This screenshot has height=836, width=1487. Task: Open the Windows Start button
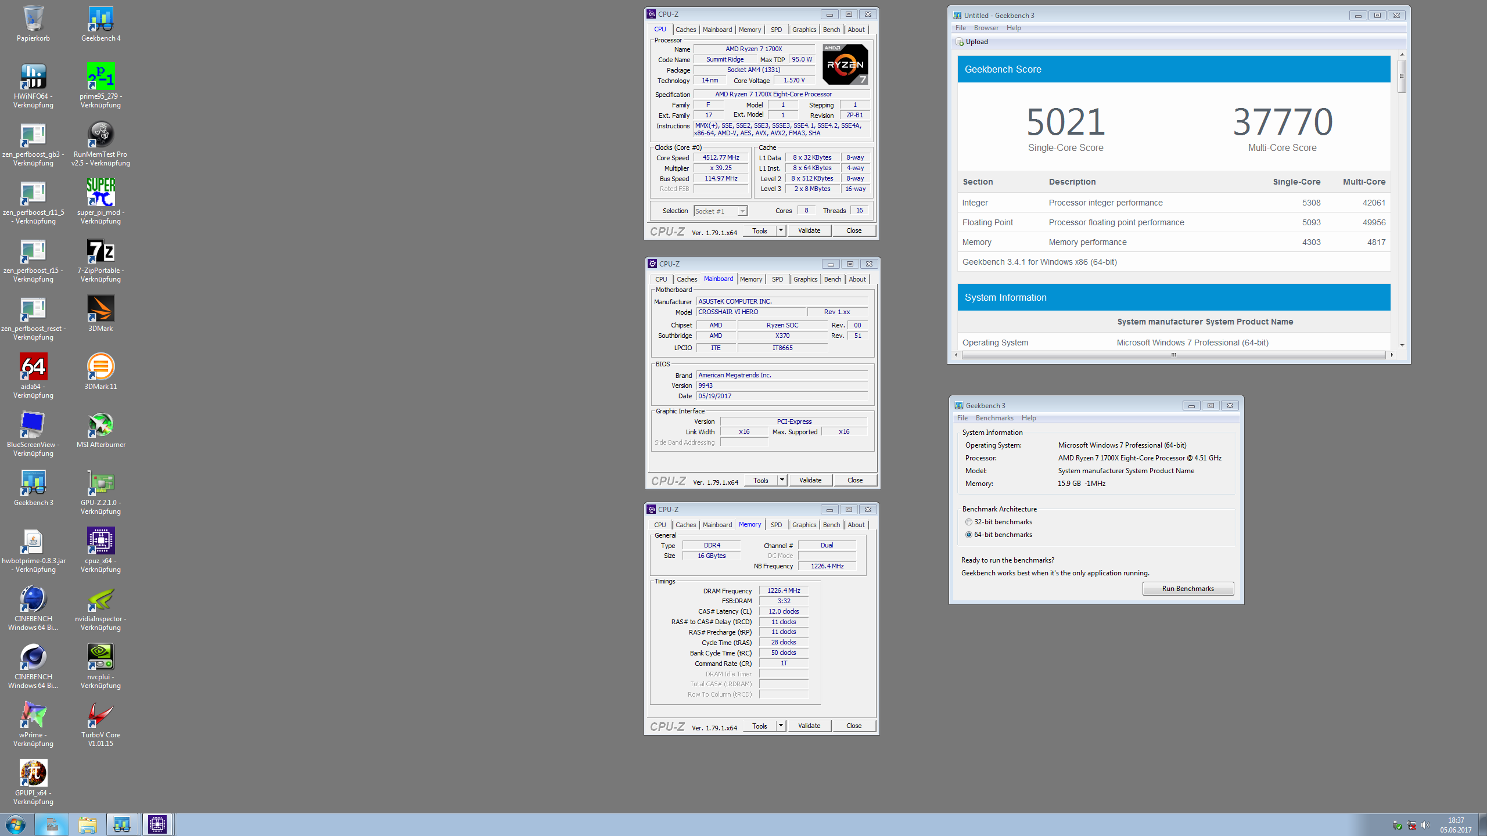[15, 824]
